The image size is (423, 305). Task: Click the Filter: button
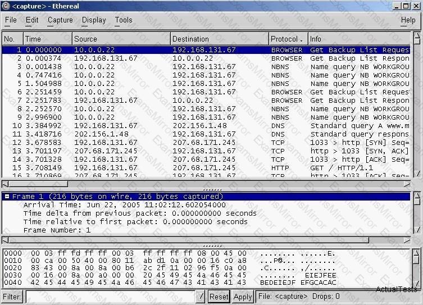pyautogui.click(x=12, y=297)
